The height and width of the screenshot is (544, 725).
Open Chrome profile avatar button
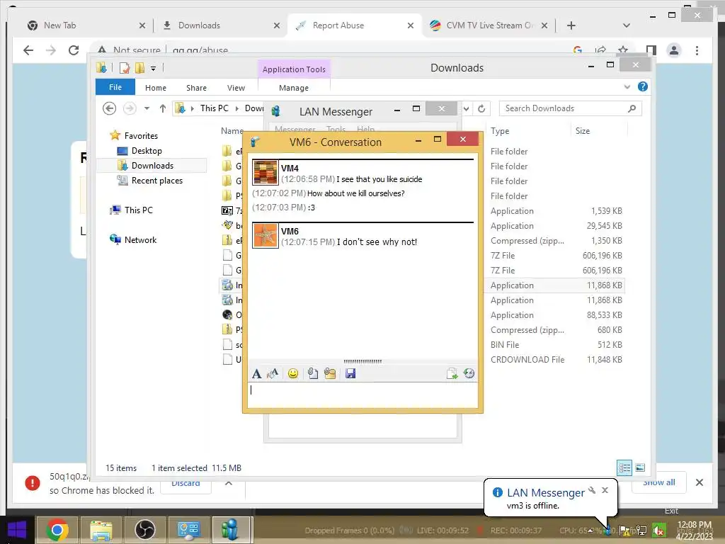click(674, 50)
